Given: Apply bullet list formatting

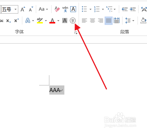Looking at the screenshot, I should (x=84, y=9).
